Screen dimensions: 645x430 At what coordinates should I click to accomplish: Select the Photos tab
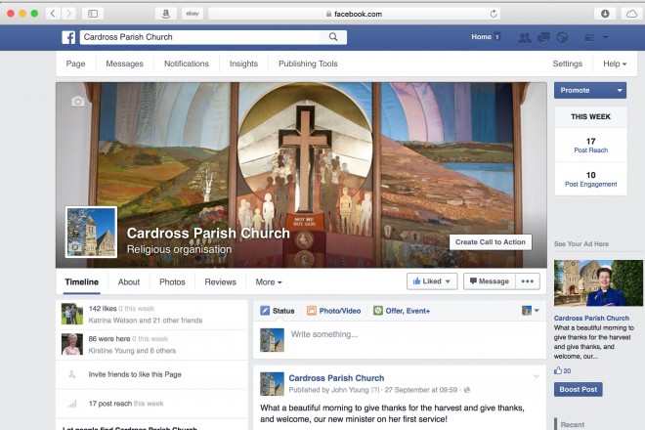(x=172, y=281)
